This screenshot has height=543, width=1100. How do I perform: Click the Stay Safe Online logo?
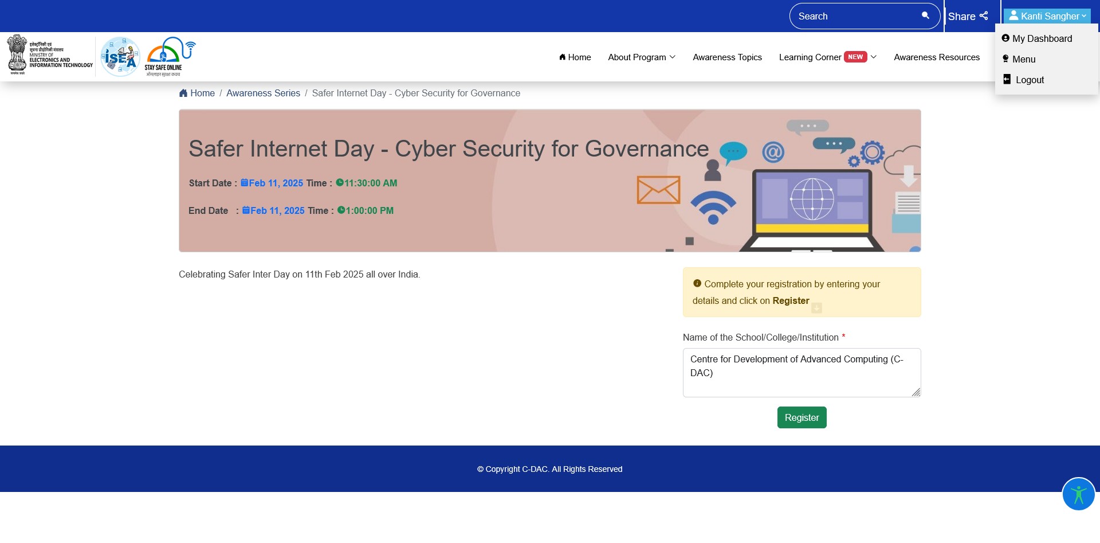170,57
